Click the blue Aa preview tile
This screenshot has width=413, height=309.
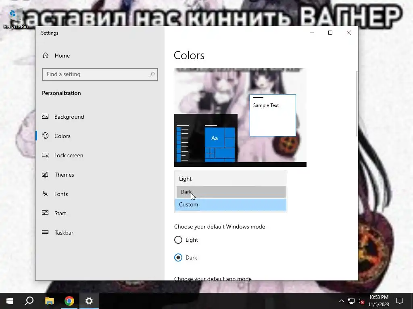coord(215,138)
